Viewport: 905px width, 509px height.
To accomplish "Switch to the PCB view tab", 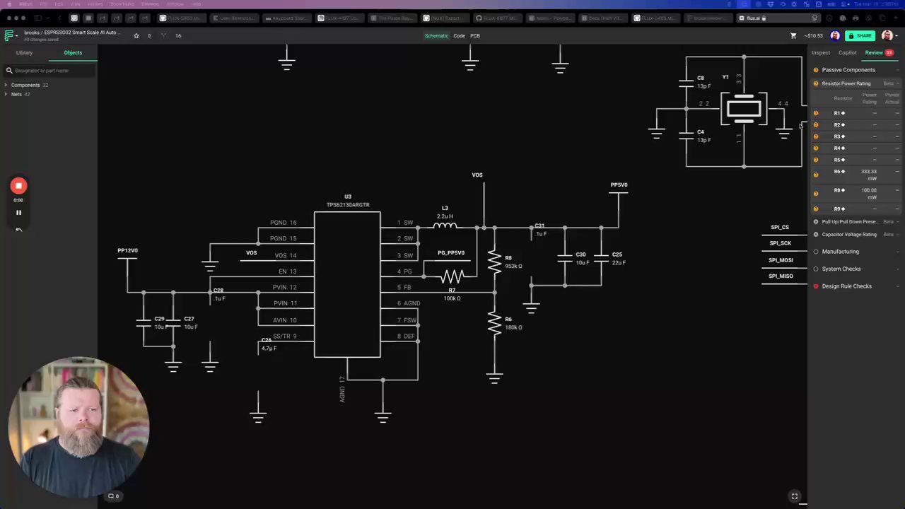I will pos(475,35).
